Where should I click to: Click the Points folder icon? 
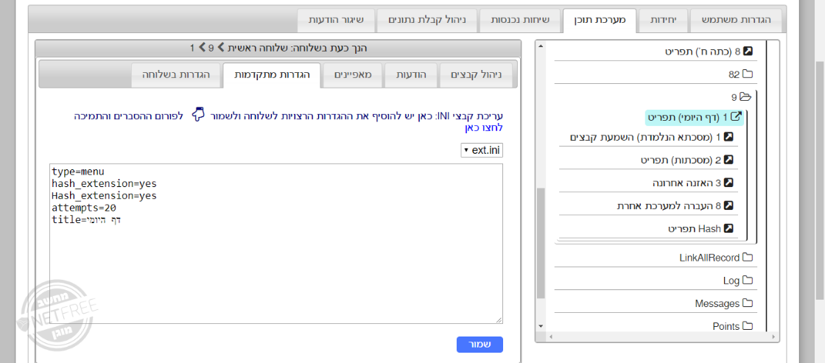[748, 327]
